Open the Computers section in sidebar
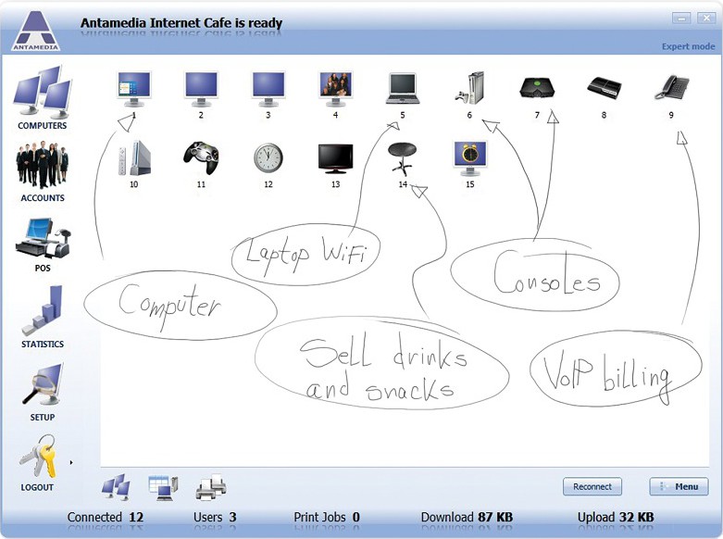 point(43,98)
